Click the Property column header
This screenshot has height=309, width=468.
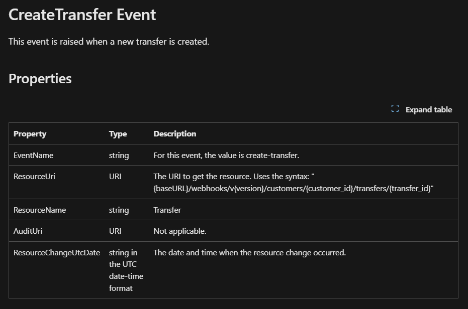[x=30, y=134]
